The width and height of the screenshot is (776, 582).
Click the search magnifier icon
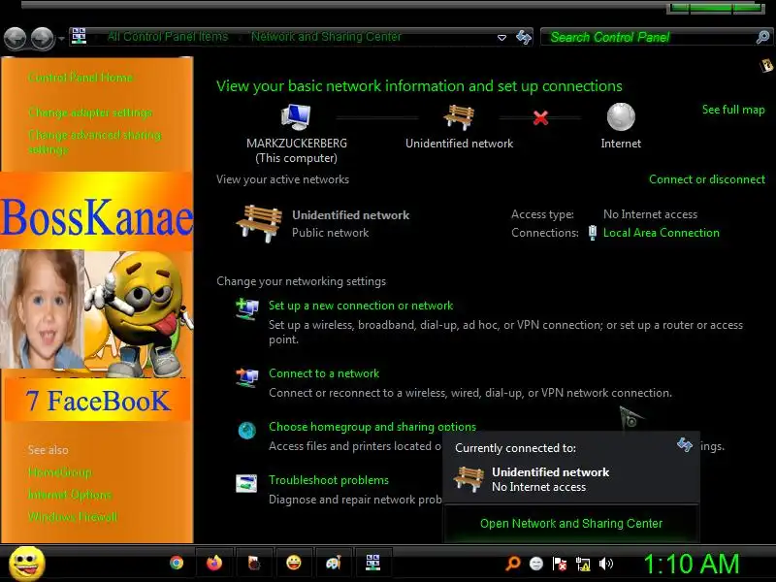[763, 37]
